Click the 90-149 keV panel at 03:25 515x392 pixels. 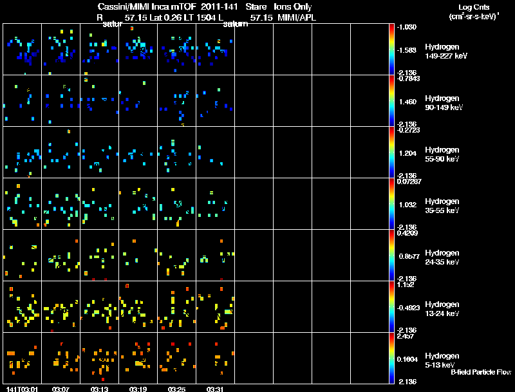pos(176,101)
